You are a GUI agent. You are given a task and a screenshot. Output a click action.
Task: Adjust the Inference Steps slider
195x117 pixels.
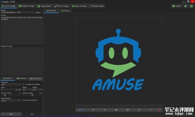pyautogui.click(x=11, y=95)
